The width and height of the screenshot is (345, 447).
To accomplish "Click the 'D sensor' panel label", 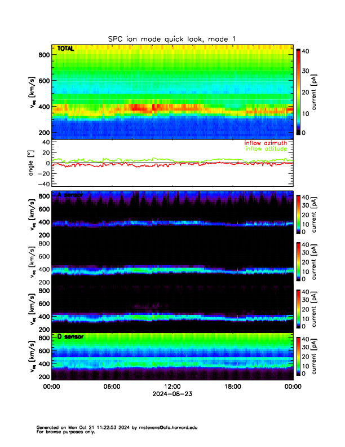I will (70, 337).
